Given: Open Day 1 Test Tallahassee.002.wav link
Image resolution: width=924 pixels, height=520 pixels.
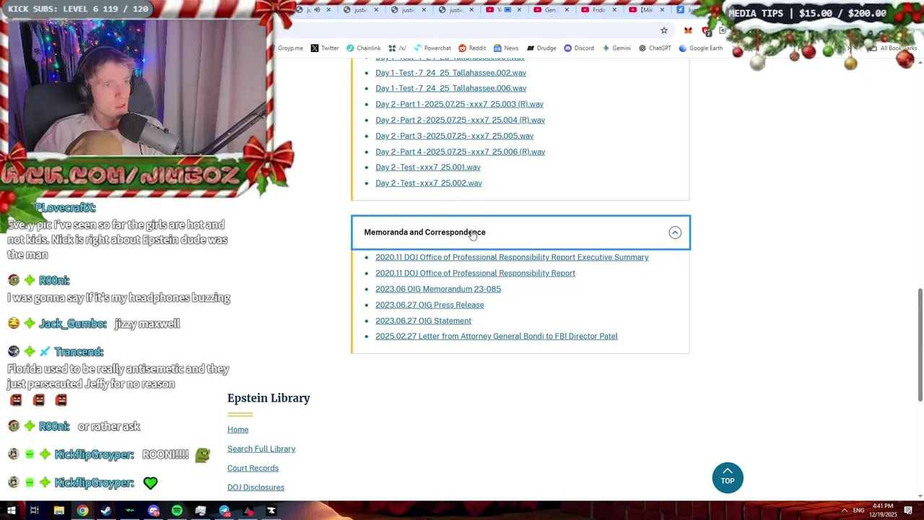Looking at the screenshot, I should tap(450, 73).
